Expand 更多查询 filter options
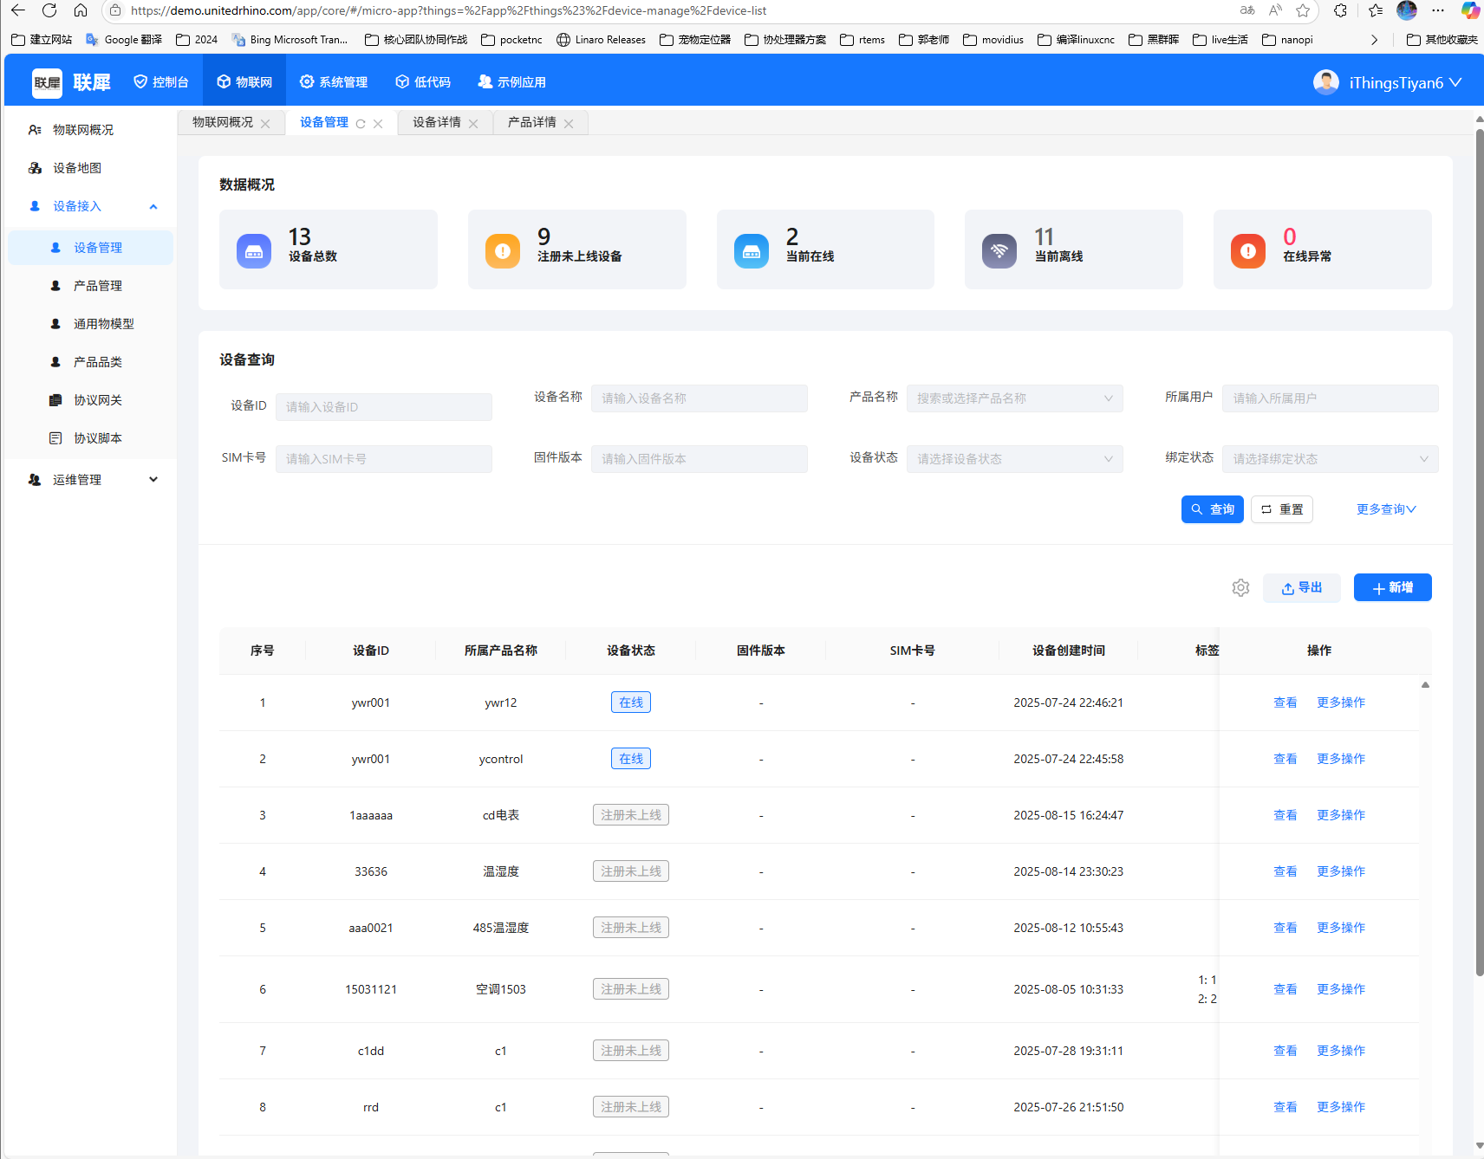 coord(1385,509)
